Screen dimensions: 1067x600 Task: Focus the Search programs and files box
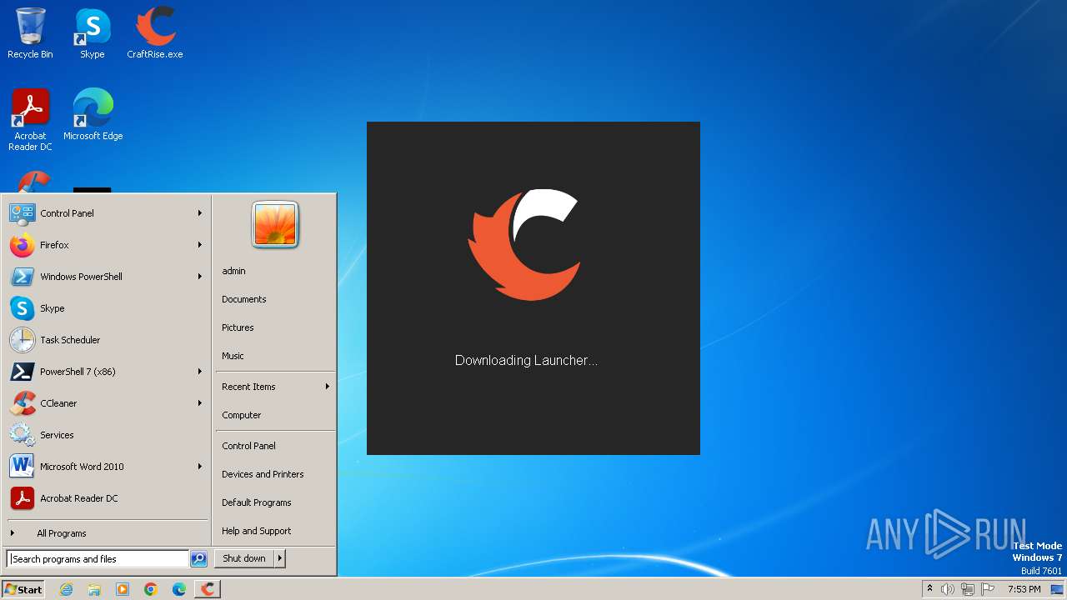(x=98, y=559)
